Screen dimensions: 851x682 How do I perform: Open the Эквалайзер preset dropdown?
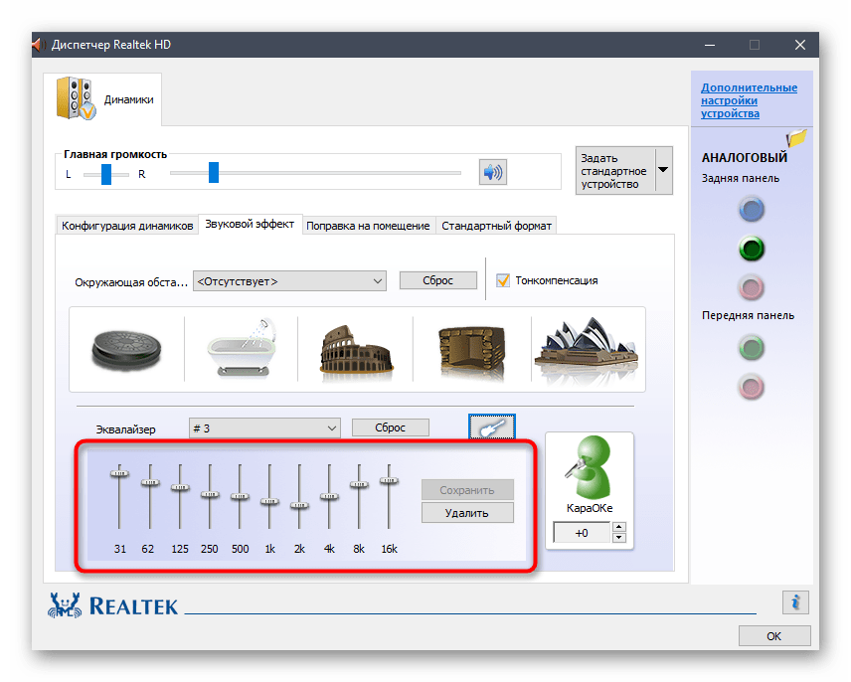pos(264,427)
